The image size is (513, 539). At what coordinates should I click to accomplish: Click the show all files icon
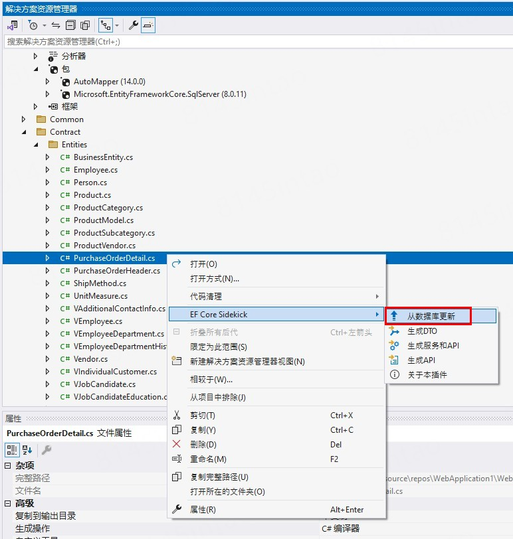point(85,25)
